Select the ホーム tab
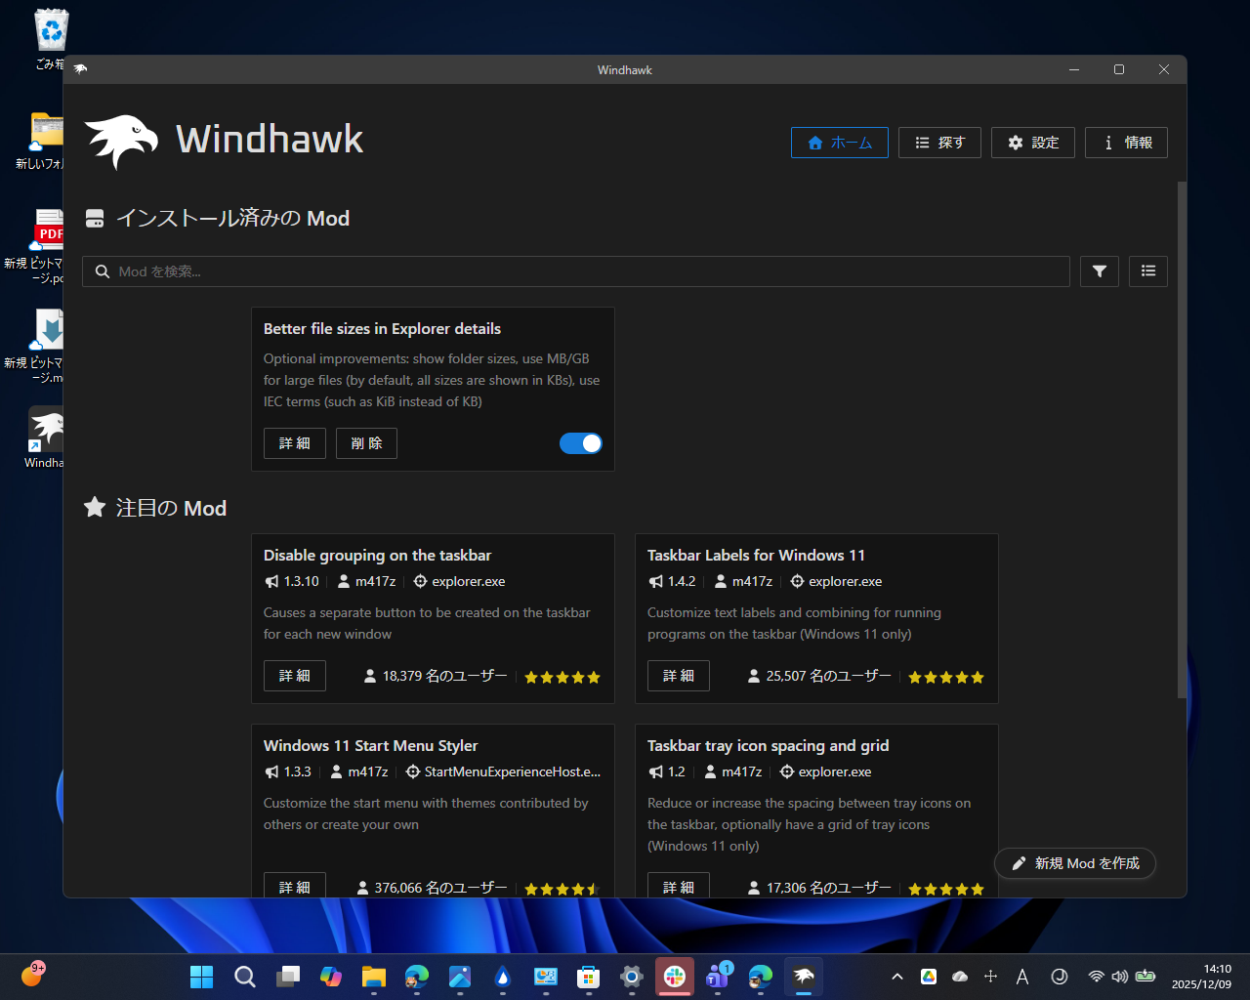Screen dimensions: 1250x1000 point(839,142)
